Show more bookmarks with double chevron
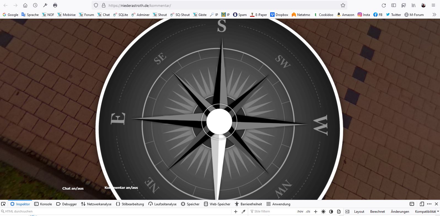The width and height of the screenshot is (440, 216). 434,15
